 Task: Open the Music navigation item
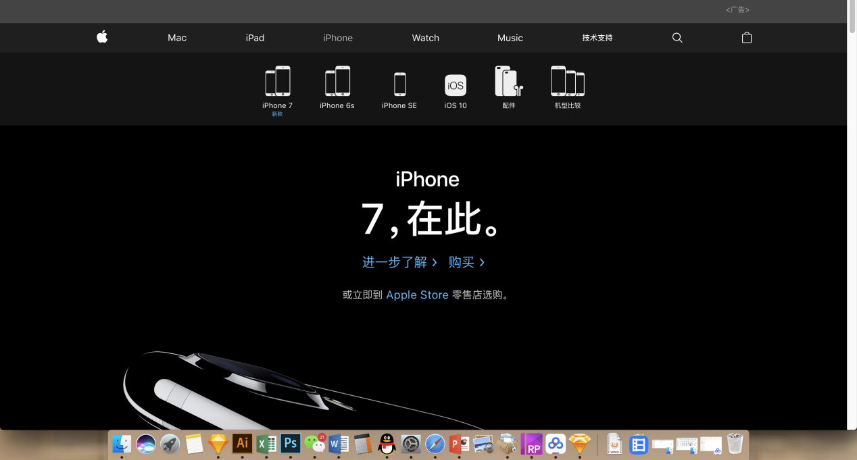coord(510,38)
